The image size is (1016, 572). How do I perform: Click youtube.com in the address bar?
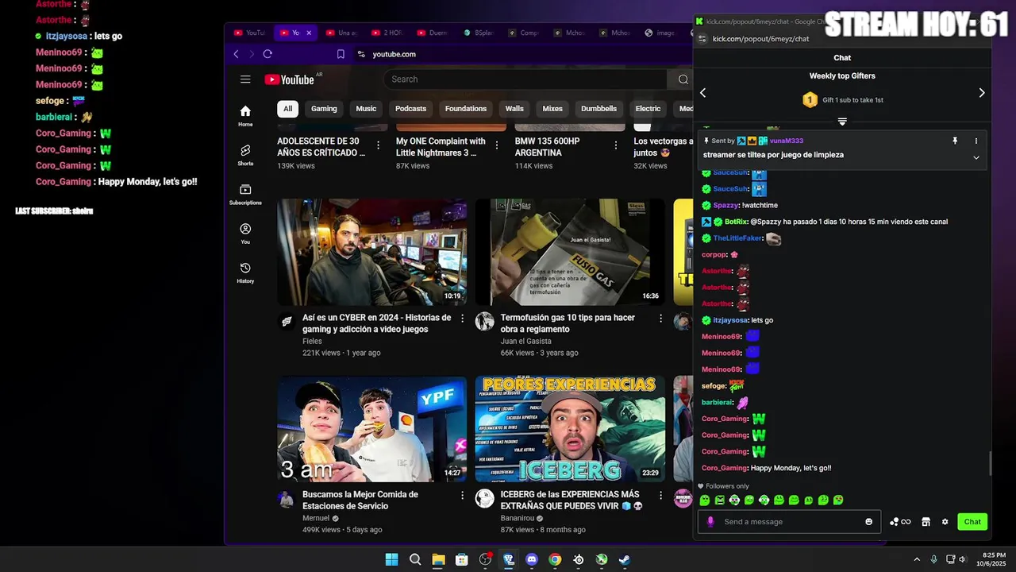point(394,54)
